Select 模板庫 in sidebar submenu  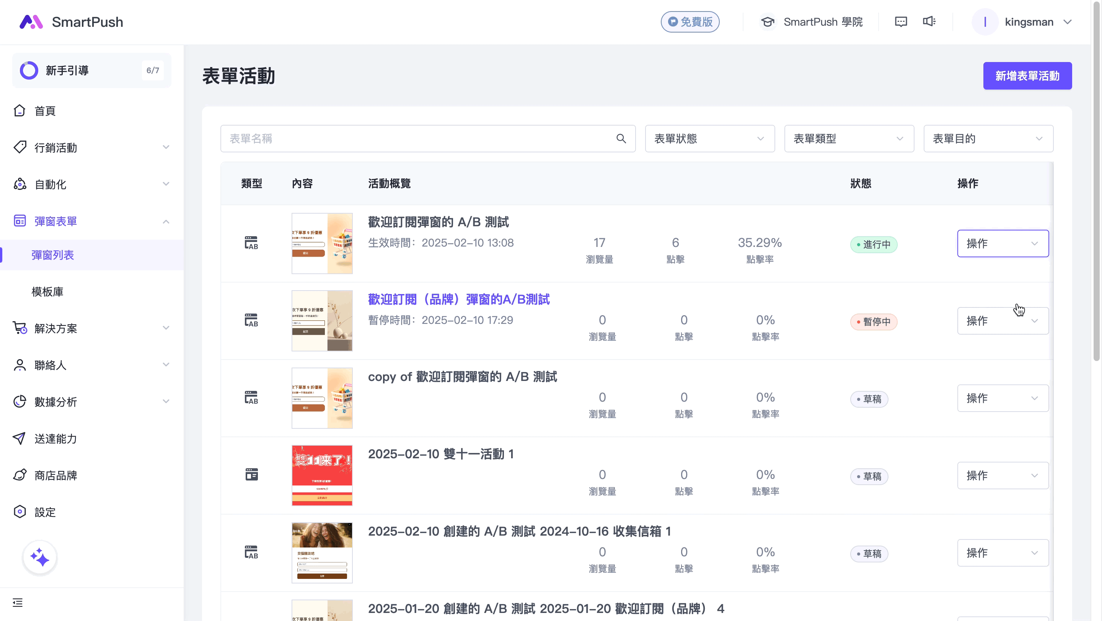(x=47, y=291)
